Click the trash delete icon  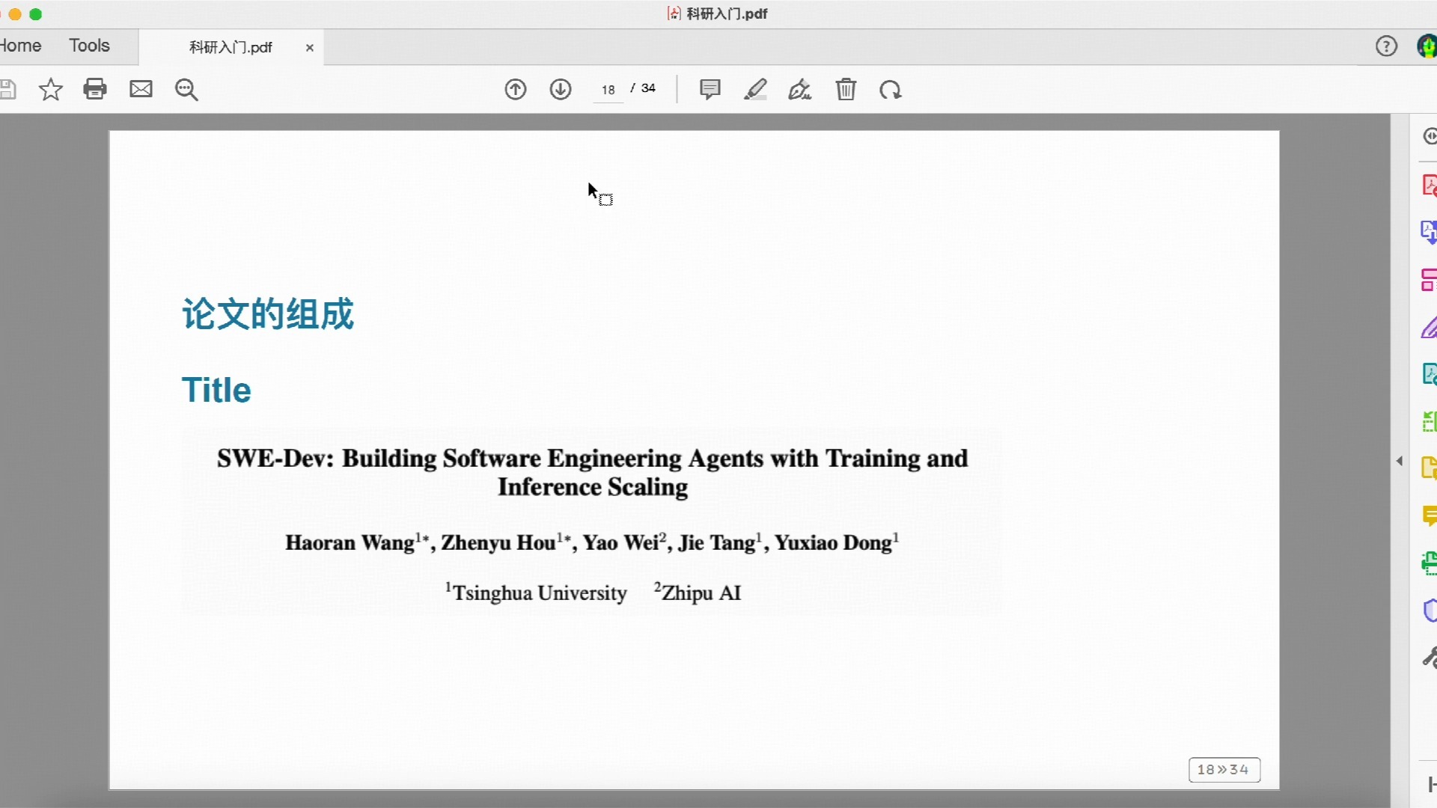846,90
